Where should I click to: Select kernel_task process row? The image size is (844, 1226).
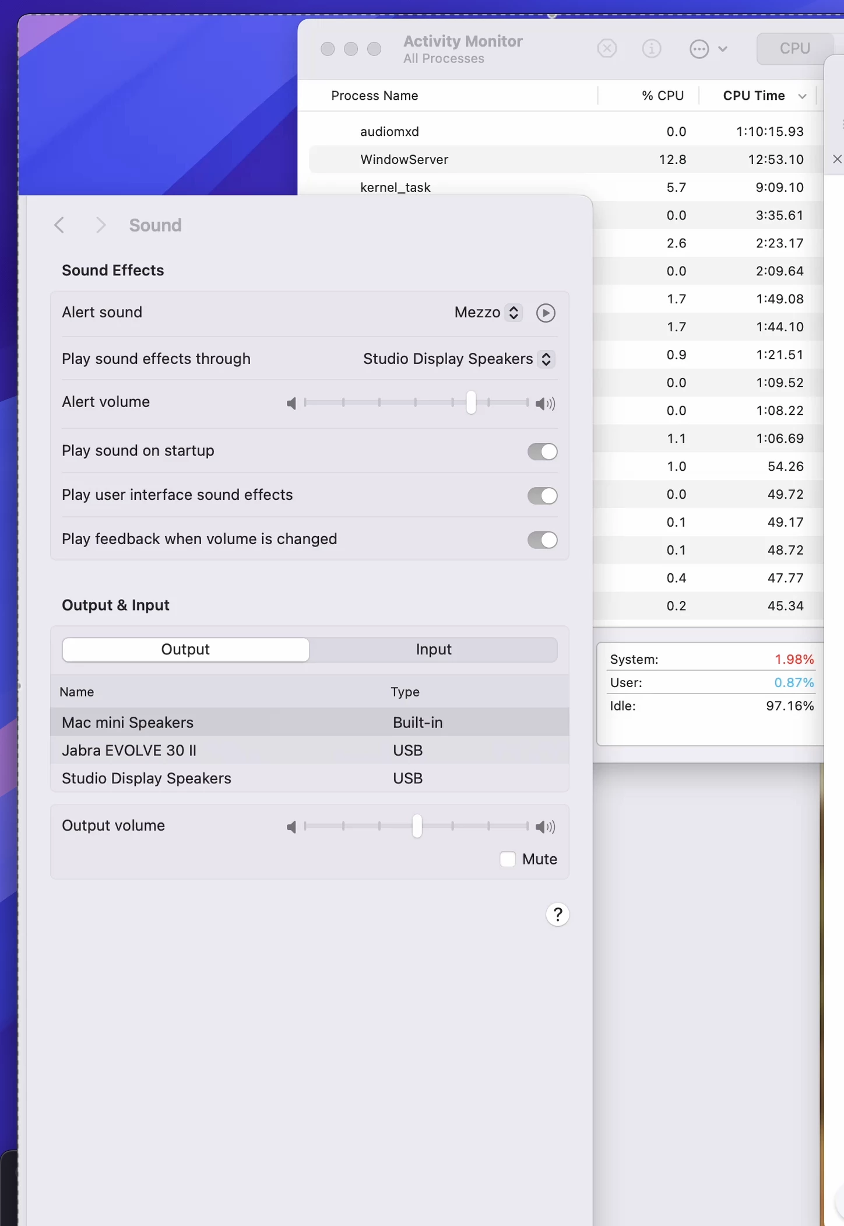point(565,187)
